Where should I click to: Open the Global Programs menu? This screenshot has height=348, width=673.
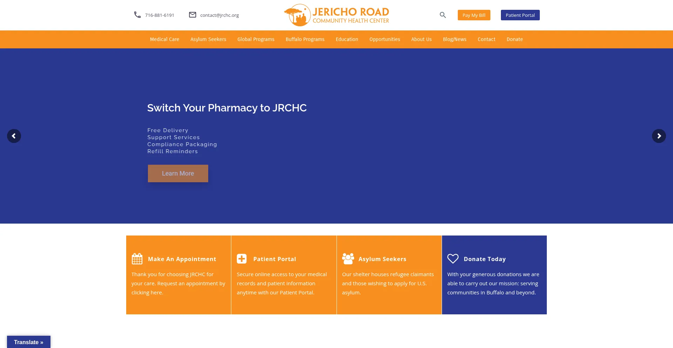(256, 39)
